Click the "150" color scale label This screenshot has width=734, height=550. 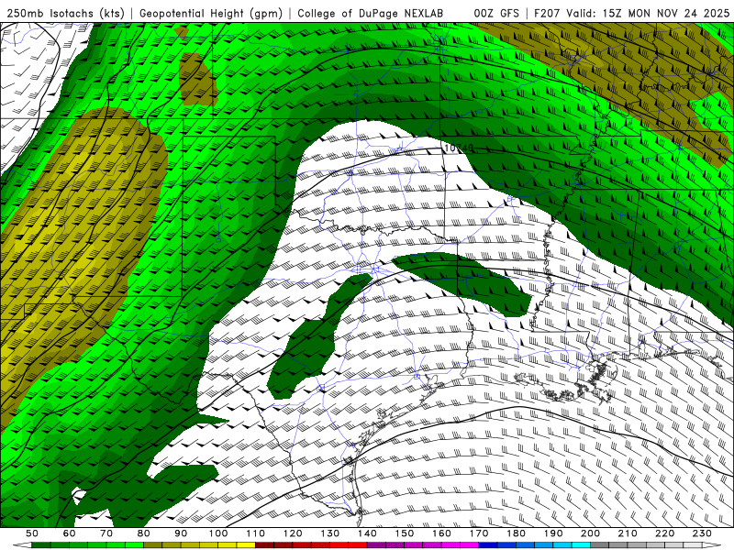405,533
